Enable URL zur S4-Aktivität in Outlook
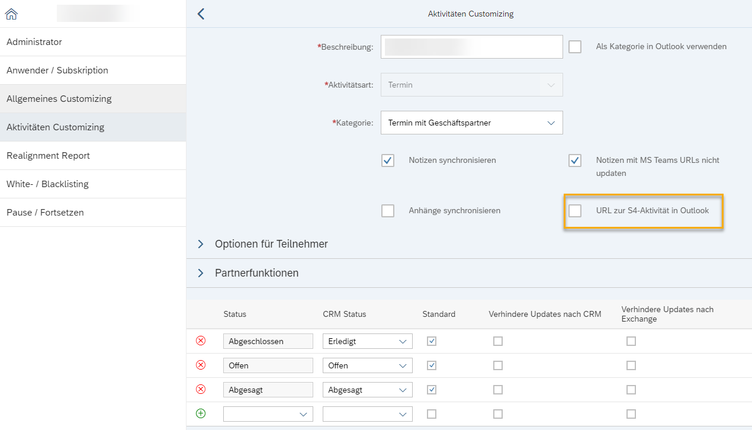The image size is (752, 430). click(x=575, y=211)
